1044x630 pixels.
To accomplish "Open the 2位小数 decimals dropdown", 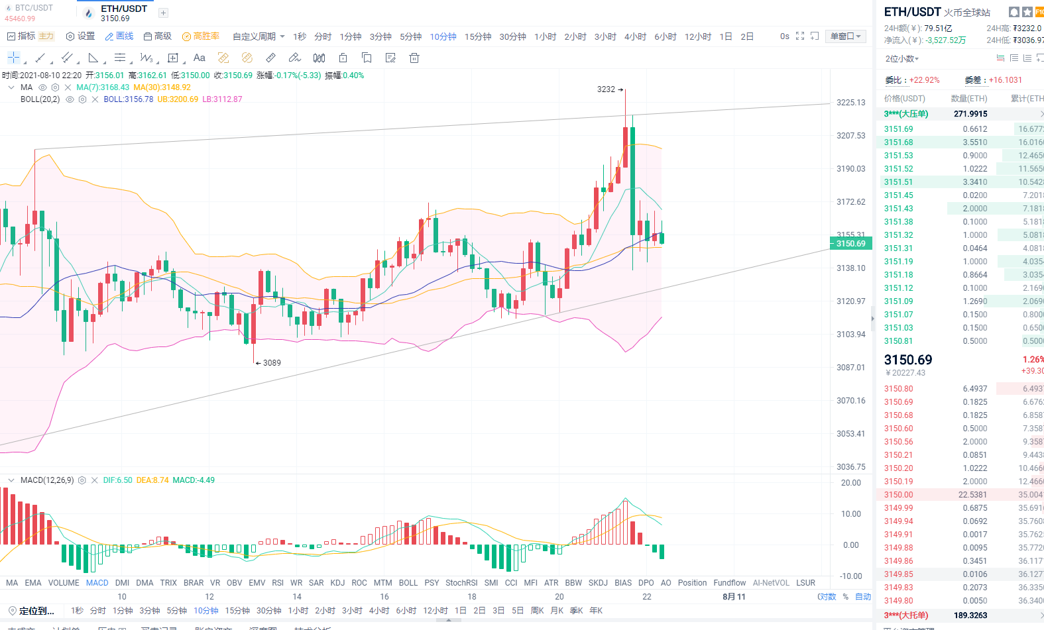I will 902,58.
